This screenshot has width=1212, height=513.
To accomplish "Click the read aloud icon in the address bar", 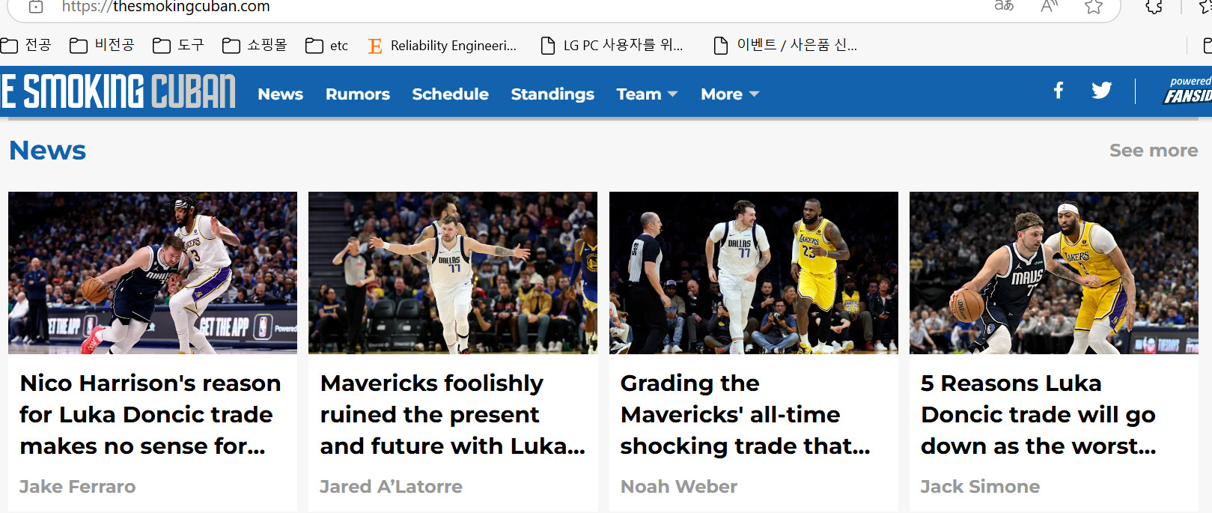I will [x=1049, y=7].
